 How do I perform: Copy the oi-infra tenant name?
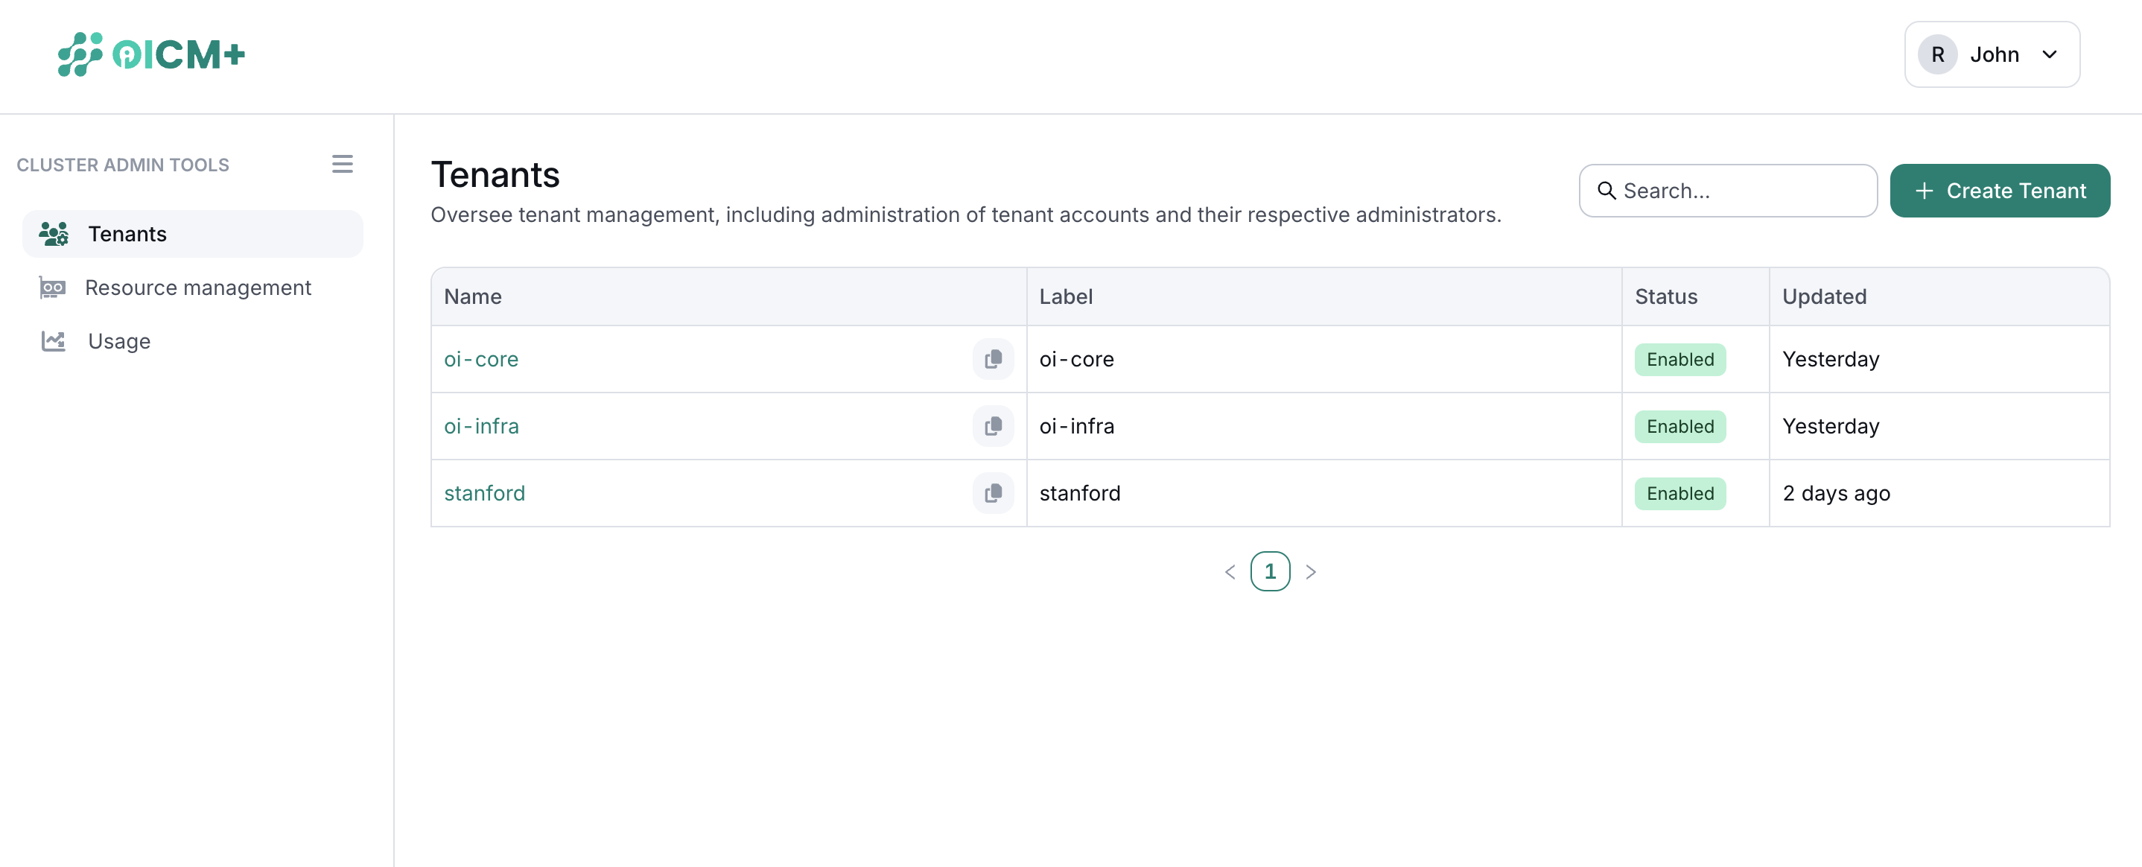click(x=993, y=425)
